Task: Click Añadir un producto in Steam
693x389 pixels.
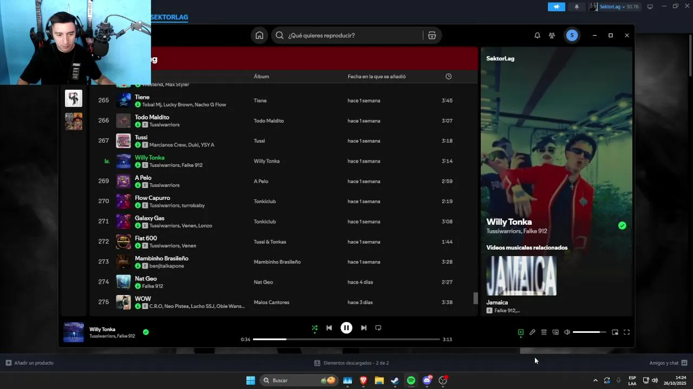Action: pyautogui.click(x=30, y=363)
